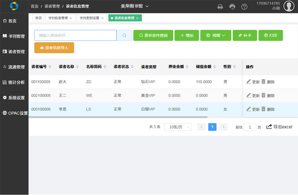
Task: Click the search query input field
Action: (75, 35)
